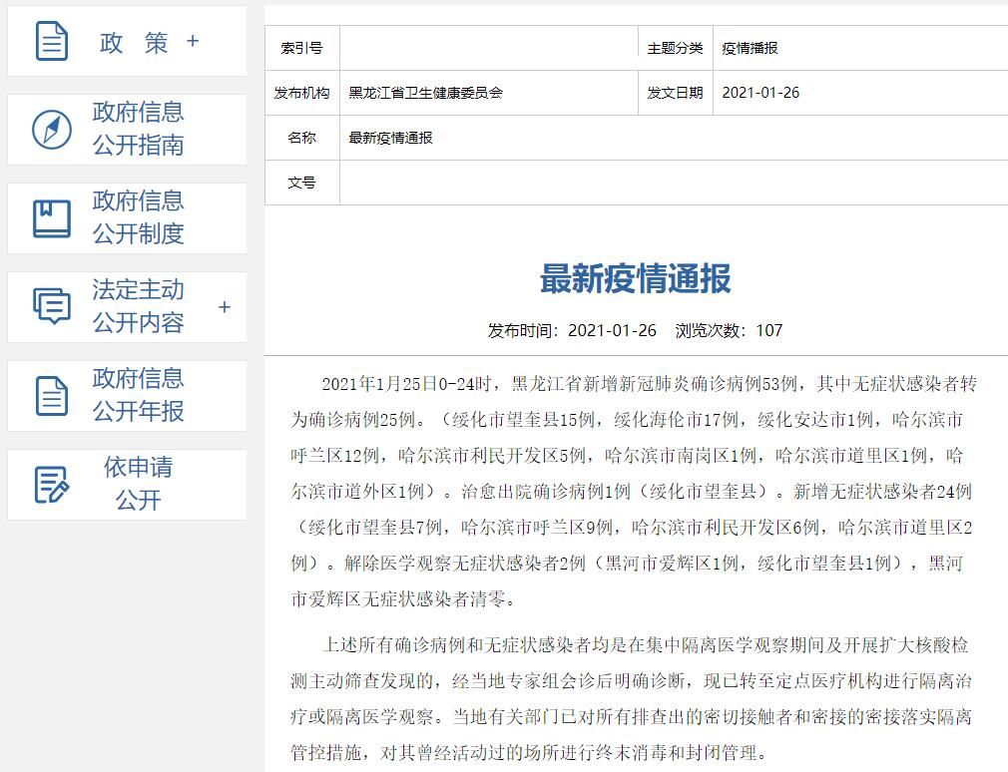Click the report page icon for 政府信息公开年报
This screenshot has height=772, width=1008.
pyautogui.click(x=52, y=395)
